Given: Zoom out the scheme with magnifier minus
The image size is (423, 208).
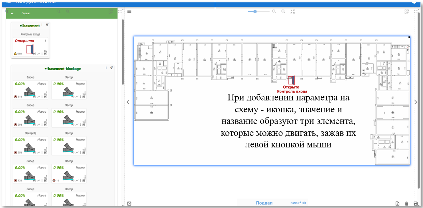Looking at the screenshot, I should point(274,11).
